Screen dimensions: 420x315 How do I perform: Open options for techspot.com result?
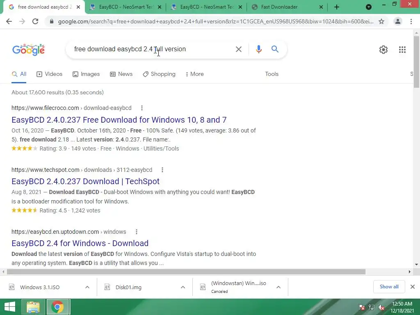pos(162,170)
